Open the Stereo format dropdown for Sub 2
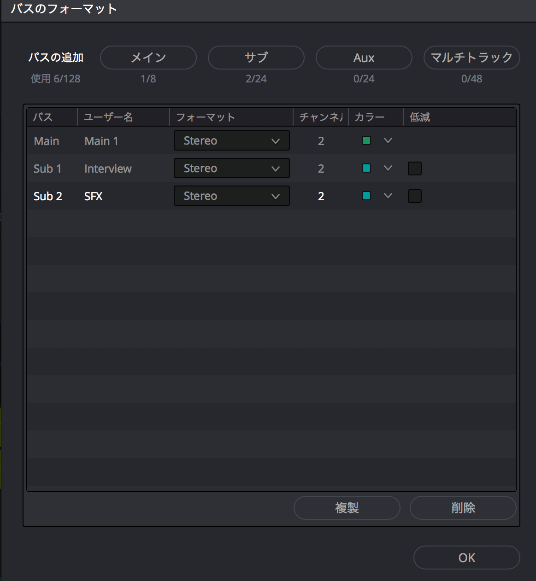Viewport: 536px width, 581px height. [231, 196]
